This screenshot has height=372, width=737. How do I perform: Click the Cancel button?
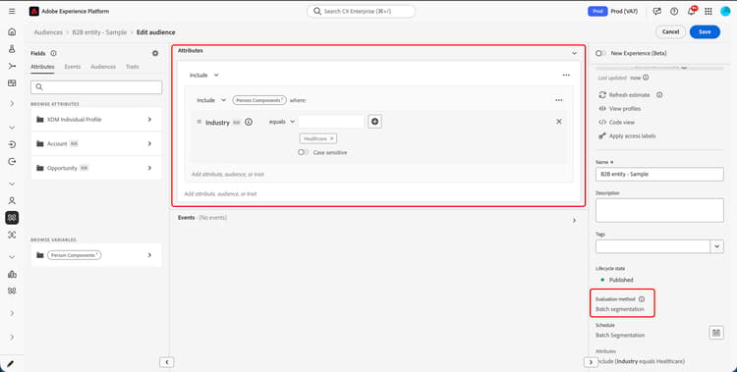pos(670,32)
